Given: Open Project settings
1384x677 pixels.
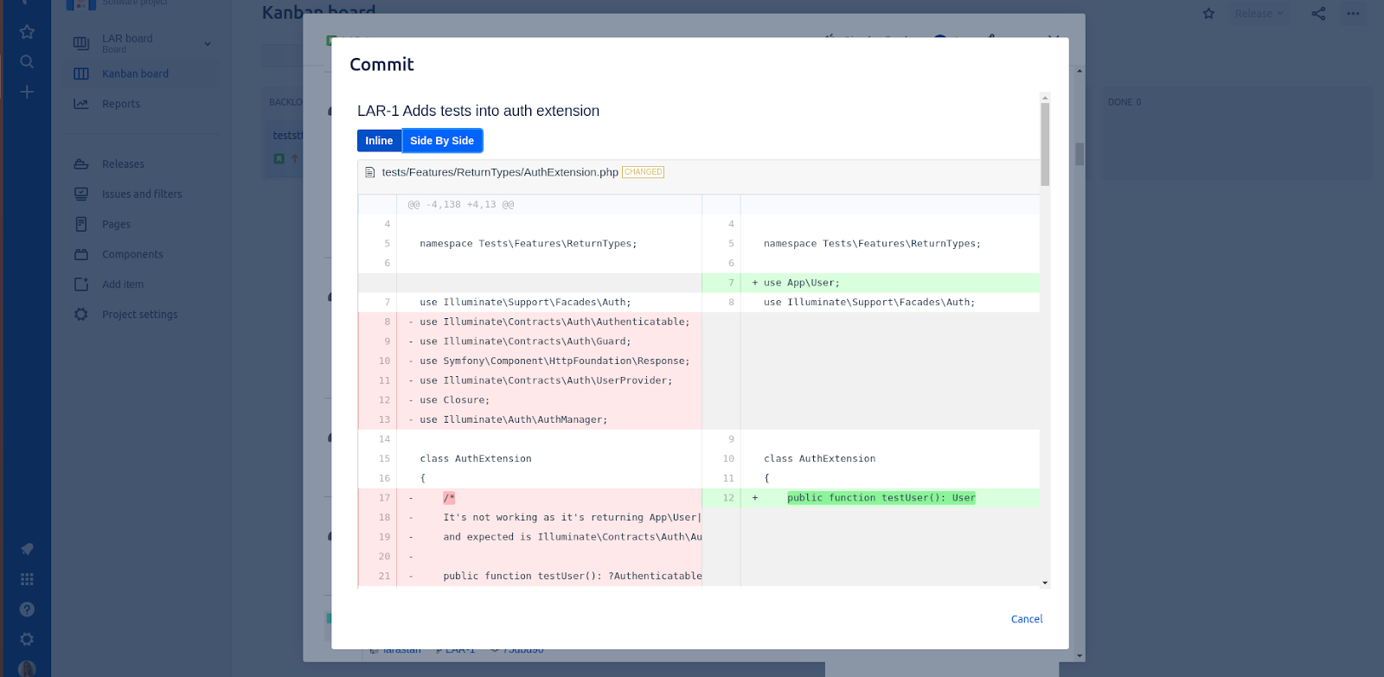Looking at the screenshot, I should 141,315.
